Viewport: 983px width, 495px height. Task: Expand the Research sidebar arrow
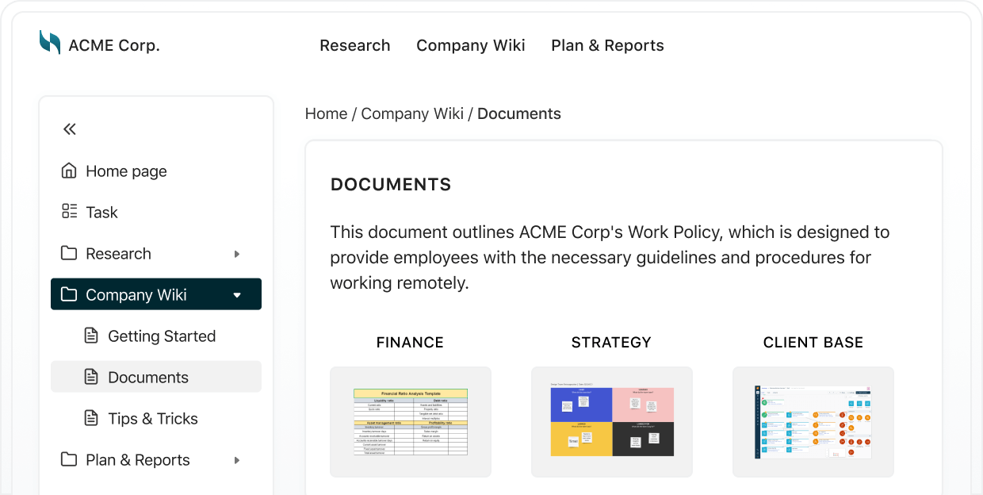(x=237, y=254)
